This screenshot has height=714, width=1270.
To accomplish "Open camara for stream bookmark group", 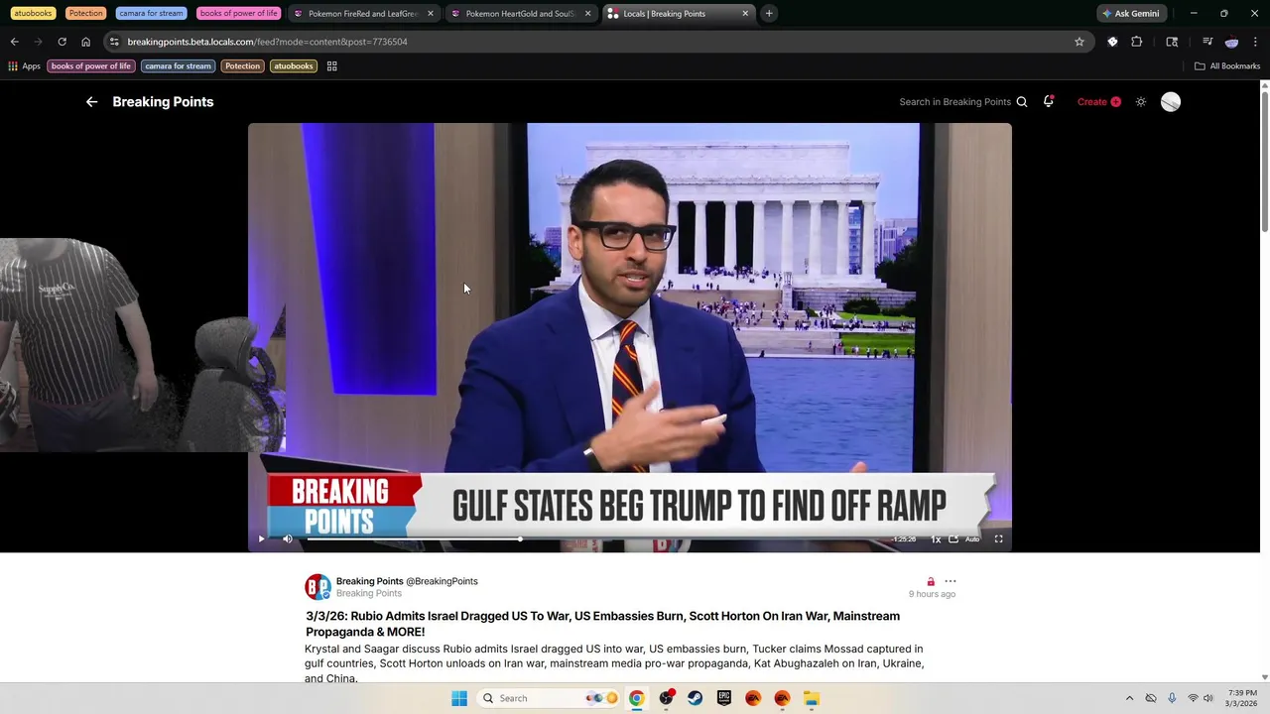I will click(178, 66).
